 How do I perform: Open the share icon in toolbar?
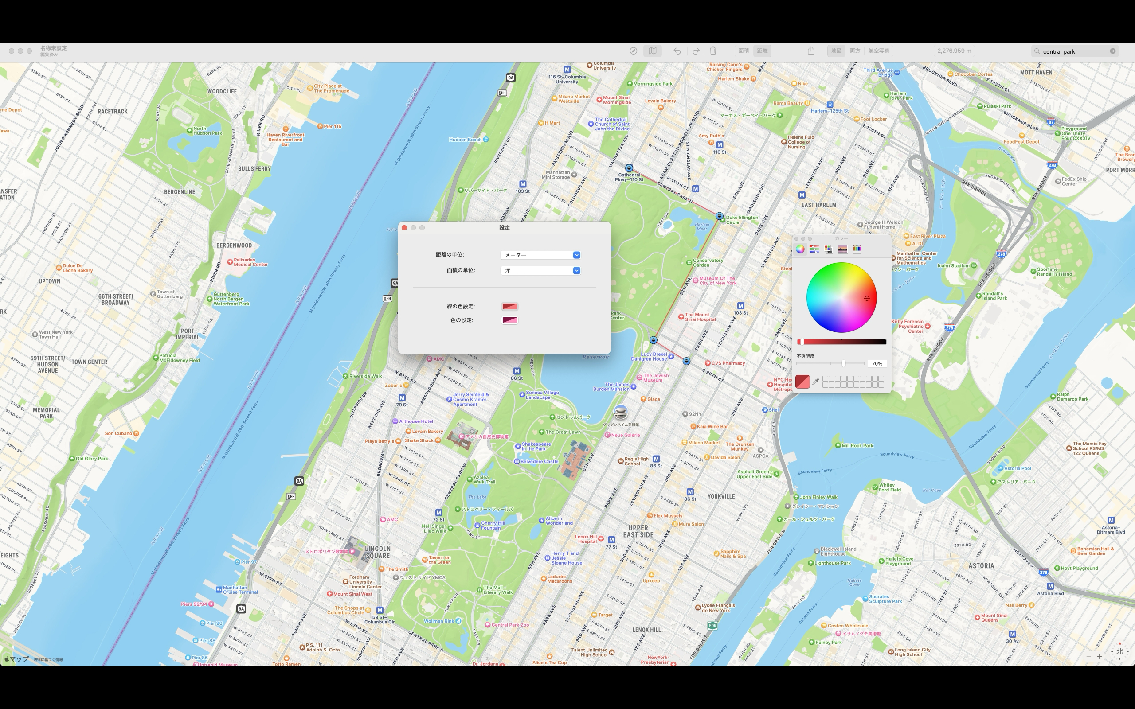811,50
